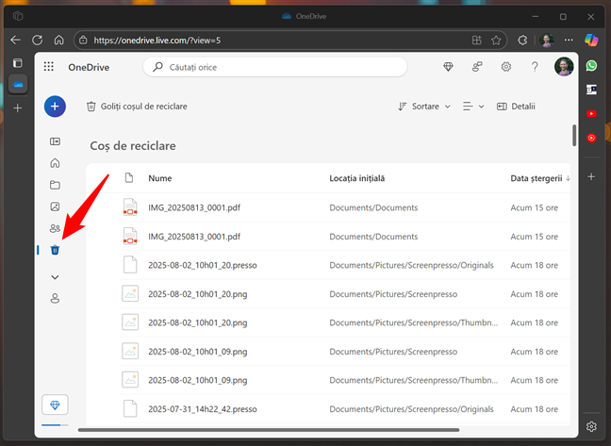Sort by Locația inițială column header
The image size is (611, 446).
(357, 178)
